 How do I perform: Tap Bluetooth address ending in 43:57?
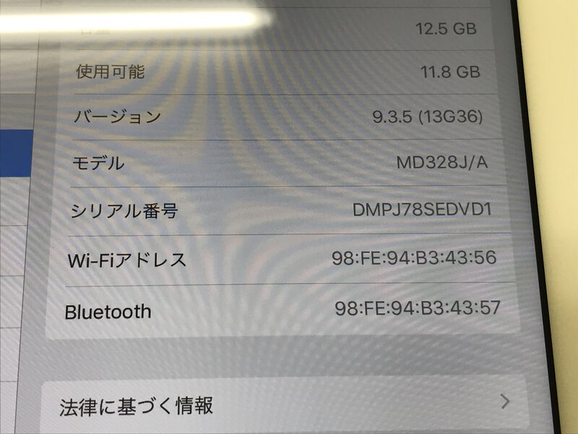pyautogui.click(x=418, y=308)
